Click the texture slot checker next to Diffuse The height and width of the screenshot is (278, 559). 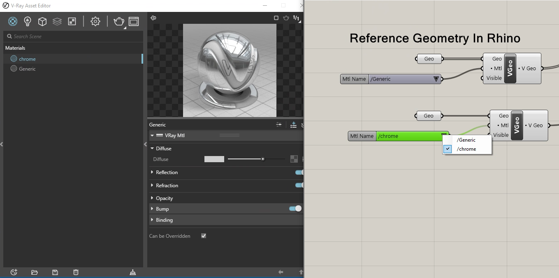294,159
